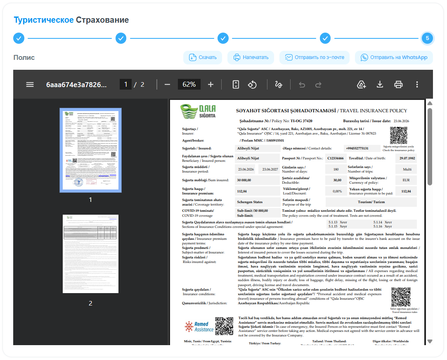Viewport: 447px width, 360px height.
Task: Click step 5 indicator circle
Action: coord(427,38)
